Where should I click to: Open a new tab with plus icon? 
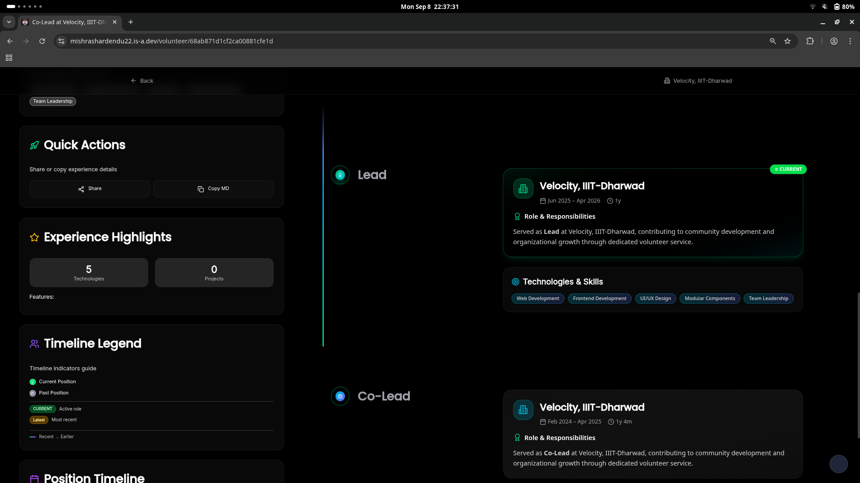tap(131, 22)
